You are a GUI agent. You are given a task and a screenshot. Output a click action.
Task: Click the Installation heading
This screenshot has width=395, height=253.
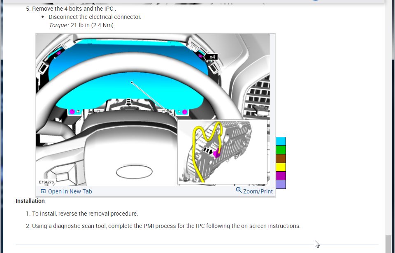click(30, 201)
